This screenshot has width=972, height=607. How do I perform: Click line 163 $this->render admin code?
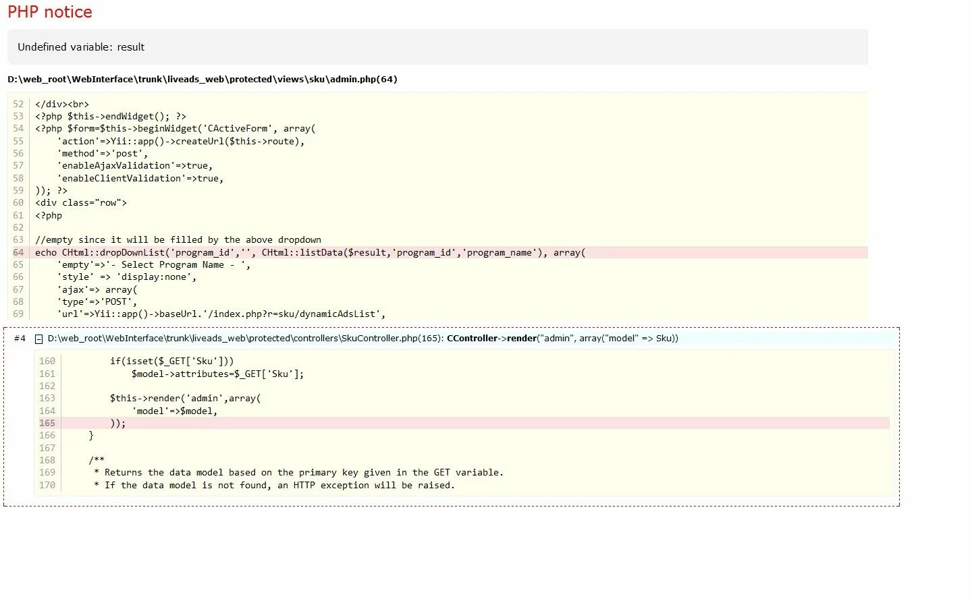click(186, 399)
